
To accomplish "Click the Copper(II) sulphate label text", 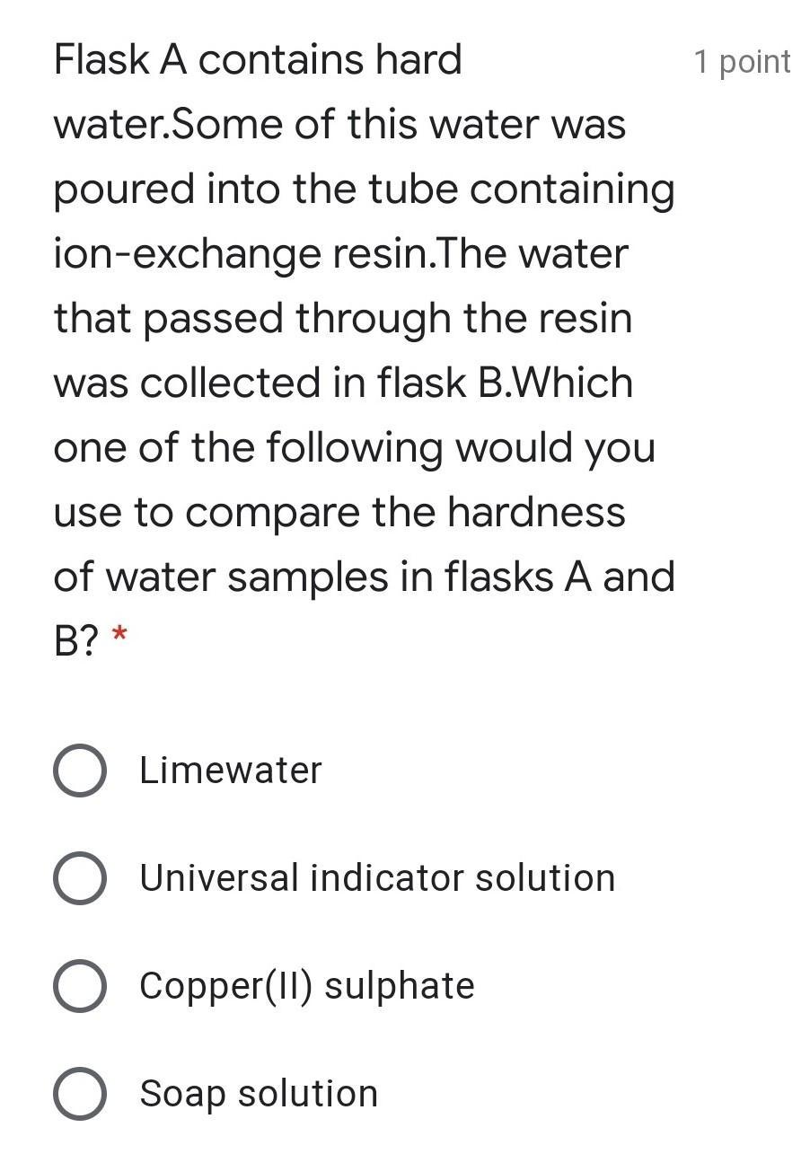I will point(306,986).
